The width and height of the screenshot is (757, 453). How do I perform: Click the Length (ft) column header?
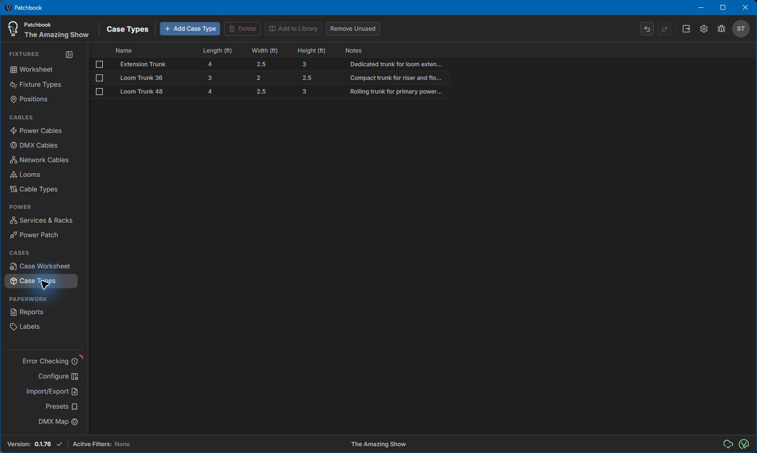click(217, 51)
